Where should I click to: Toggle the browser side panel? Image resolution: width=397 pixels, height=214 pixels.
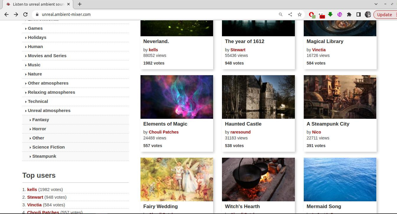click(x=359, y=14)
